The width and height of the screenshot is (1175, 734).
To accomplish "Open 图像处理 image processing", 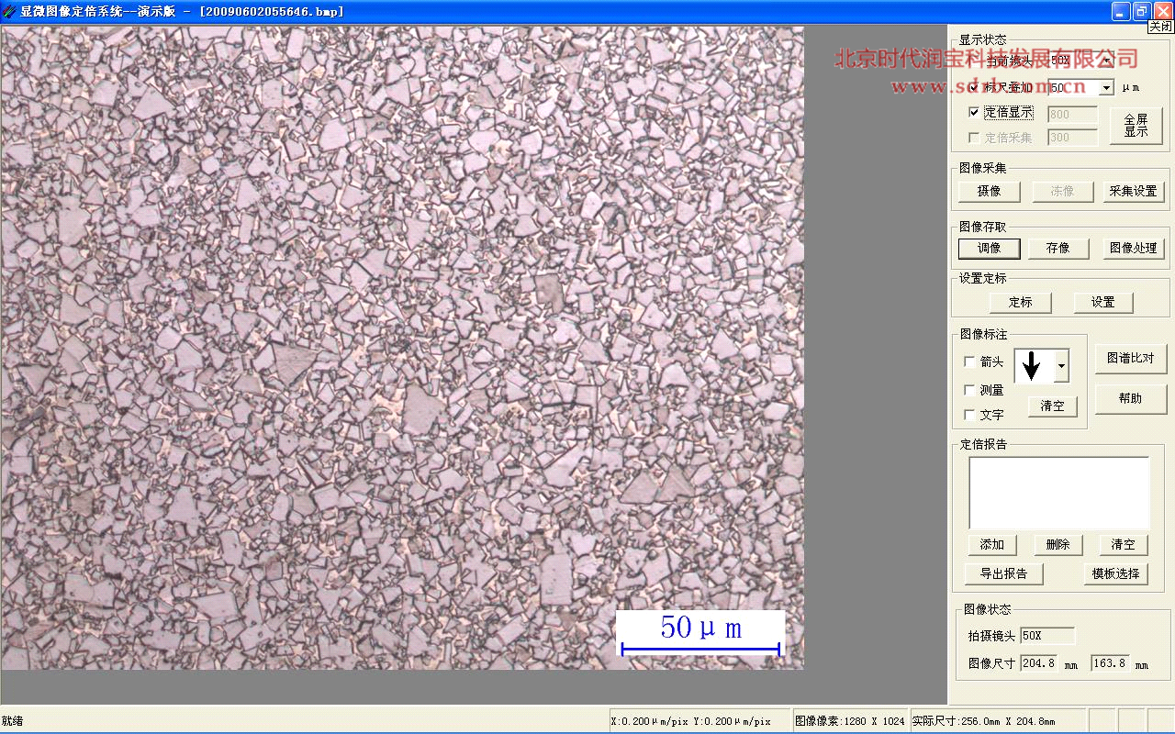I will [x=1134, y=248].
